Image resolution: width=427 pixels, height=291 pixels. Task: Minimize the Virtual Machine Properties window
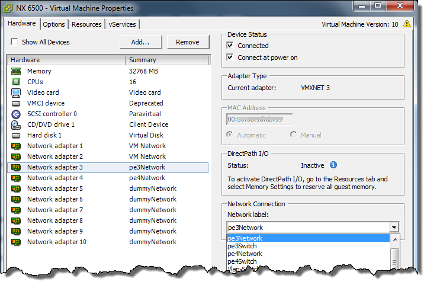362,6
